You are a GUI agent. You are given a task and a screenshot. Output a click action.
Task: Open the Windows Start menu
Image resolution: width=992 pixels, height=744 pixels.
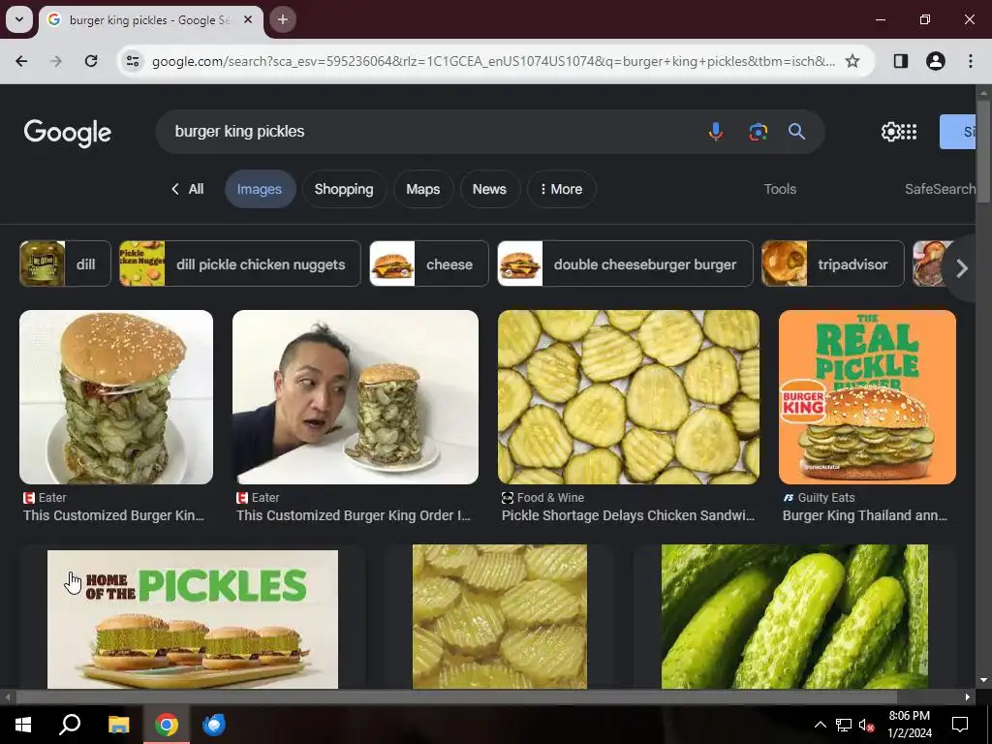pyautogui.click(x=23, y=725)
